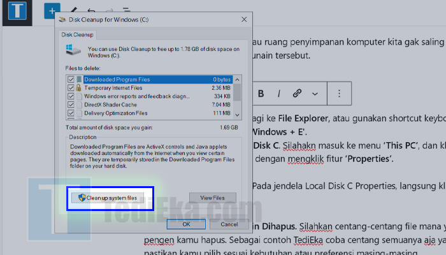Click View Files button
The height and width of the screenshot is (255, 446).
click(x=212, y=198)
